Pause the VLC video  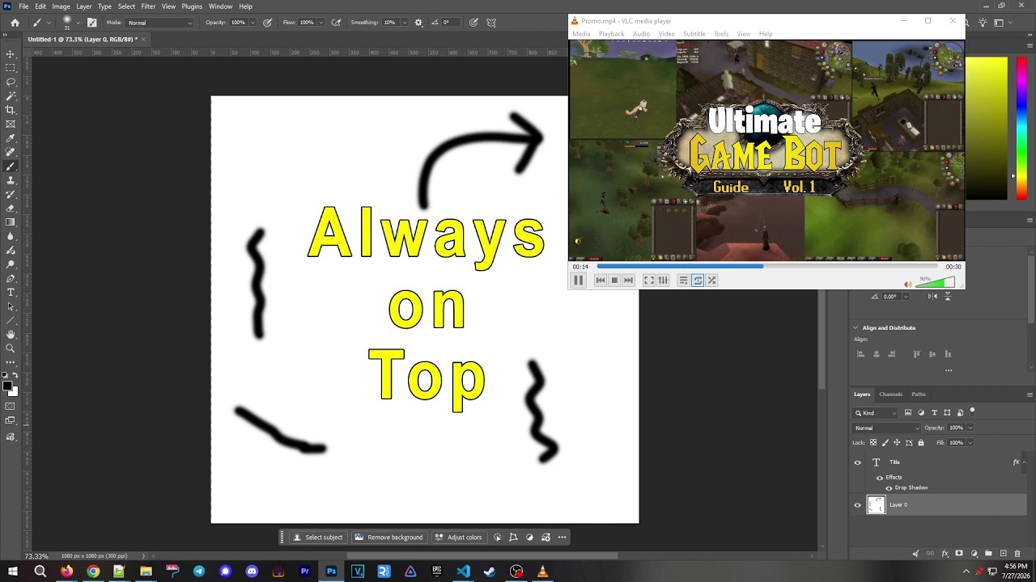click(578, 280)
